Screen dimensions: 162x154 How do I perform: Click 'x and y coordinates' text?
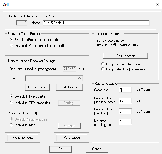point(110,41)
